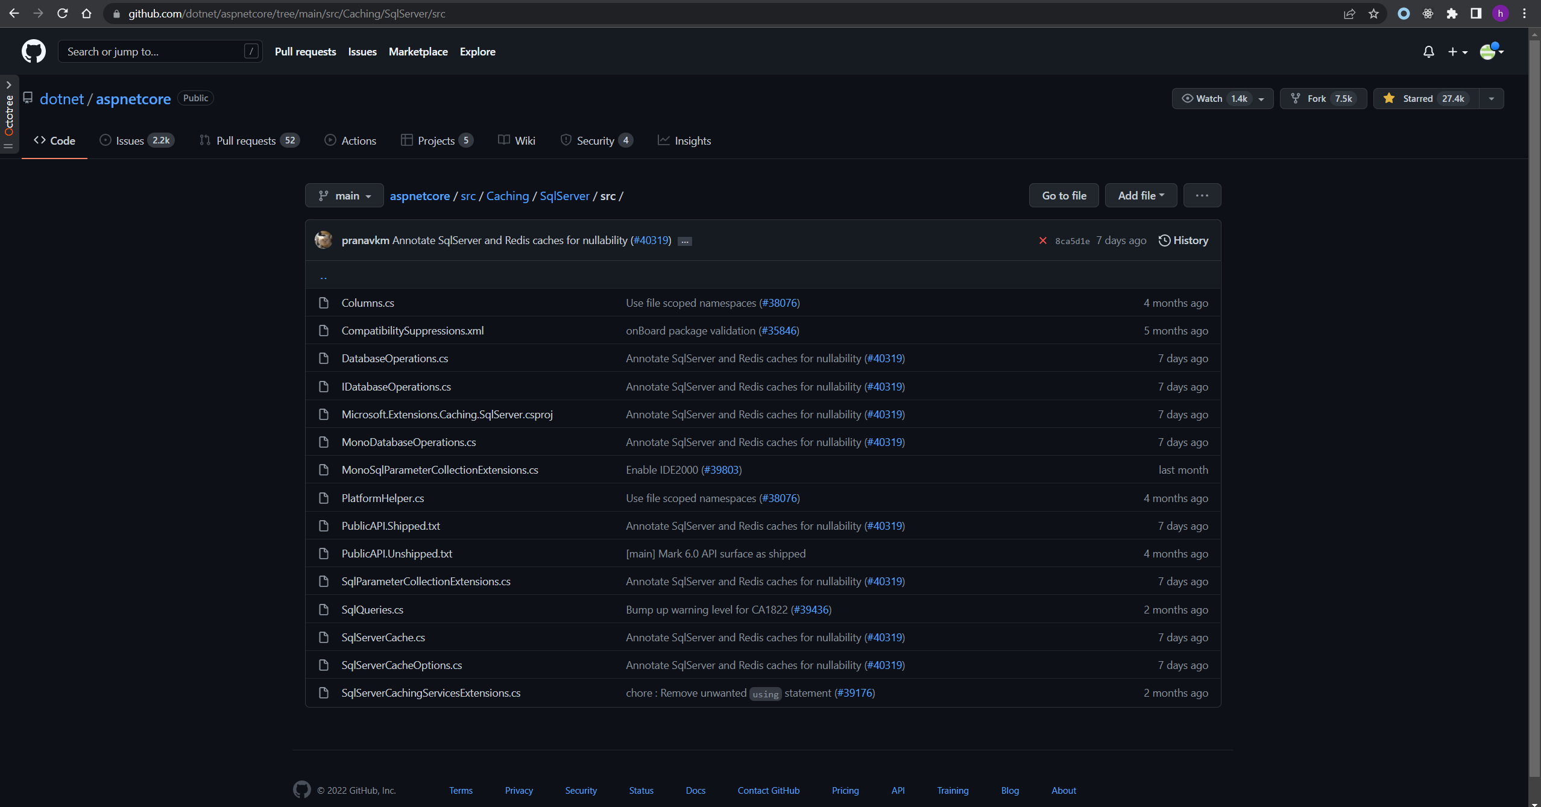Open Chrome profile avatar h

click(x=1501, y=13)
